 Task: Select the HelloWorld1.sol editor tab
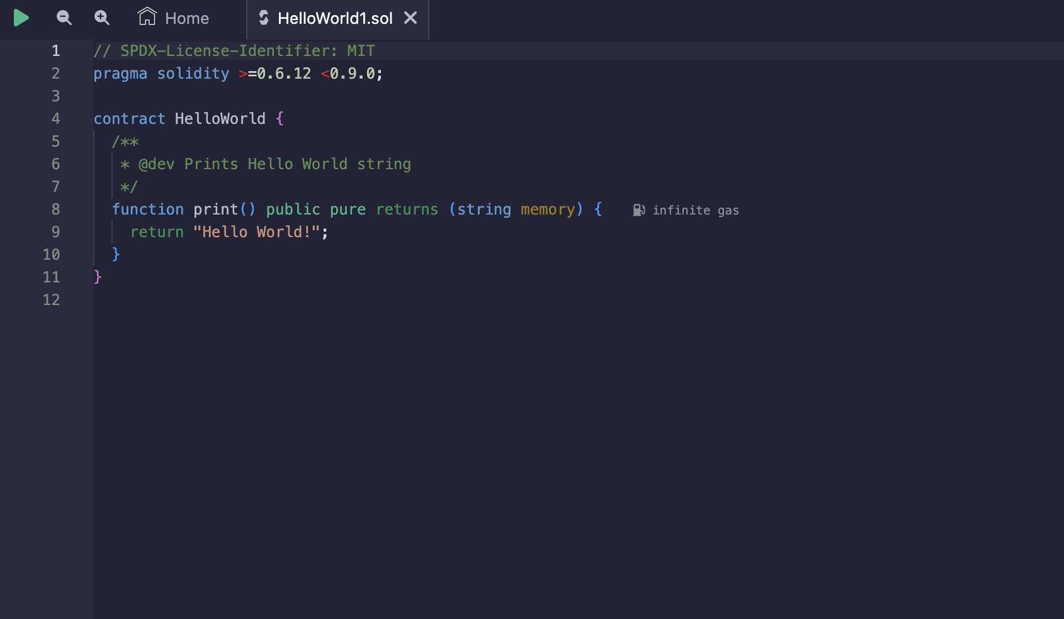[x=334, y=18]
